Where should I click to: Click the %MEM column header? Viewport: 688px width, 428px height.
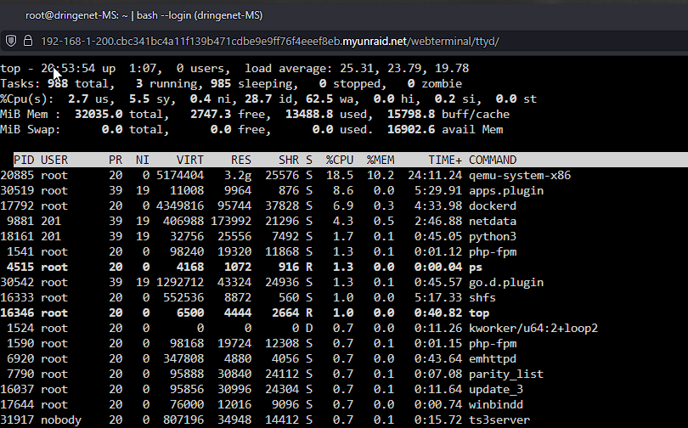coord(381,160)
